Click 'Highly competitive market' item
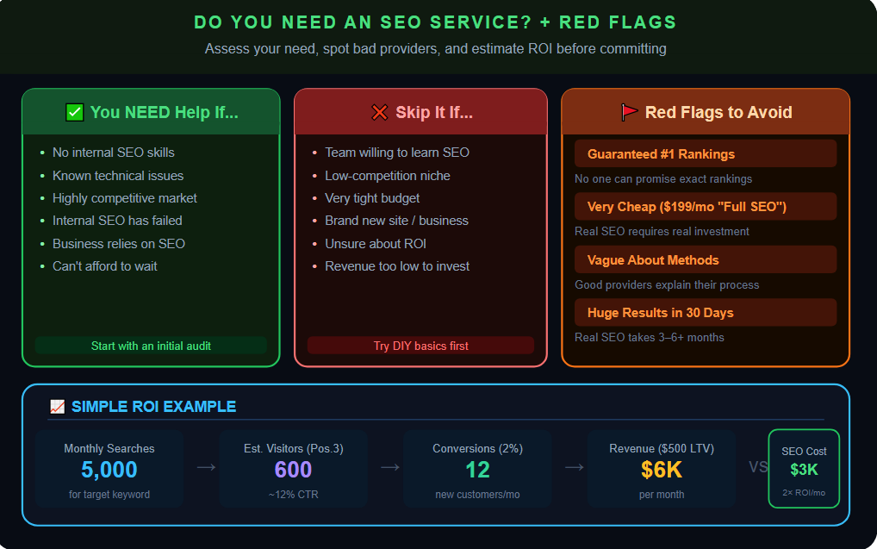This screenshot has height=549, width=877. pyautogui.click(x=125, y=198)
